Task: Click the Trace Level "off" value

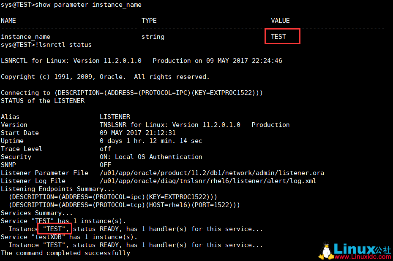Action: tap(105, 149)
